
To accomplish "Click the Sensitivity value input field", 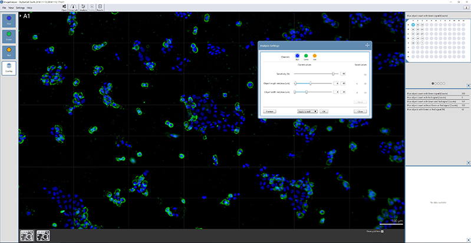I will coord(342,74).
